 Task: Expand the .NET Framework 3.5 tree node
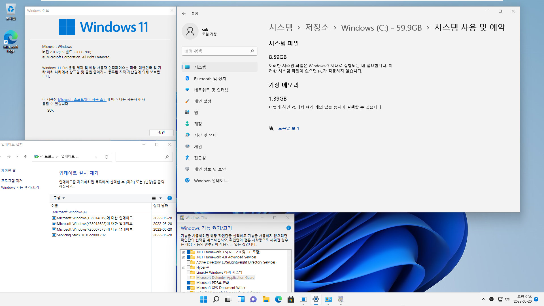click(x=184, y=252)
